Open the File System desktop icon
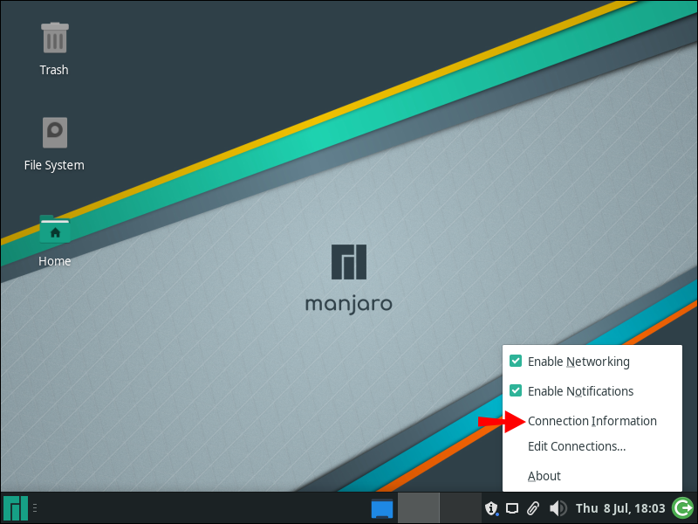This screenshot has height=524, width=698. [x=55, y=133]
